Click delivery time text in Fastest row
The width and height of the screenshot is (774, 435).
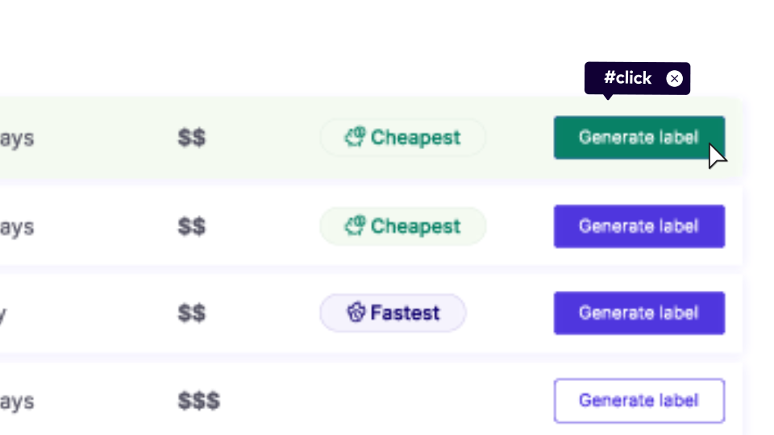[x=3, y=314]
